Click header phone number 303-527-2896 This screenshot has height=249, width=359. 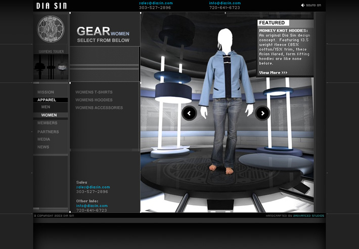click(x=155, y=8)
